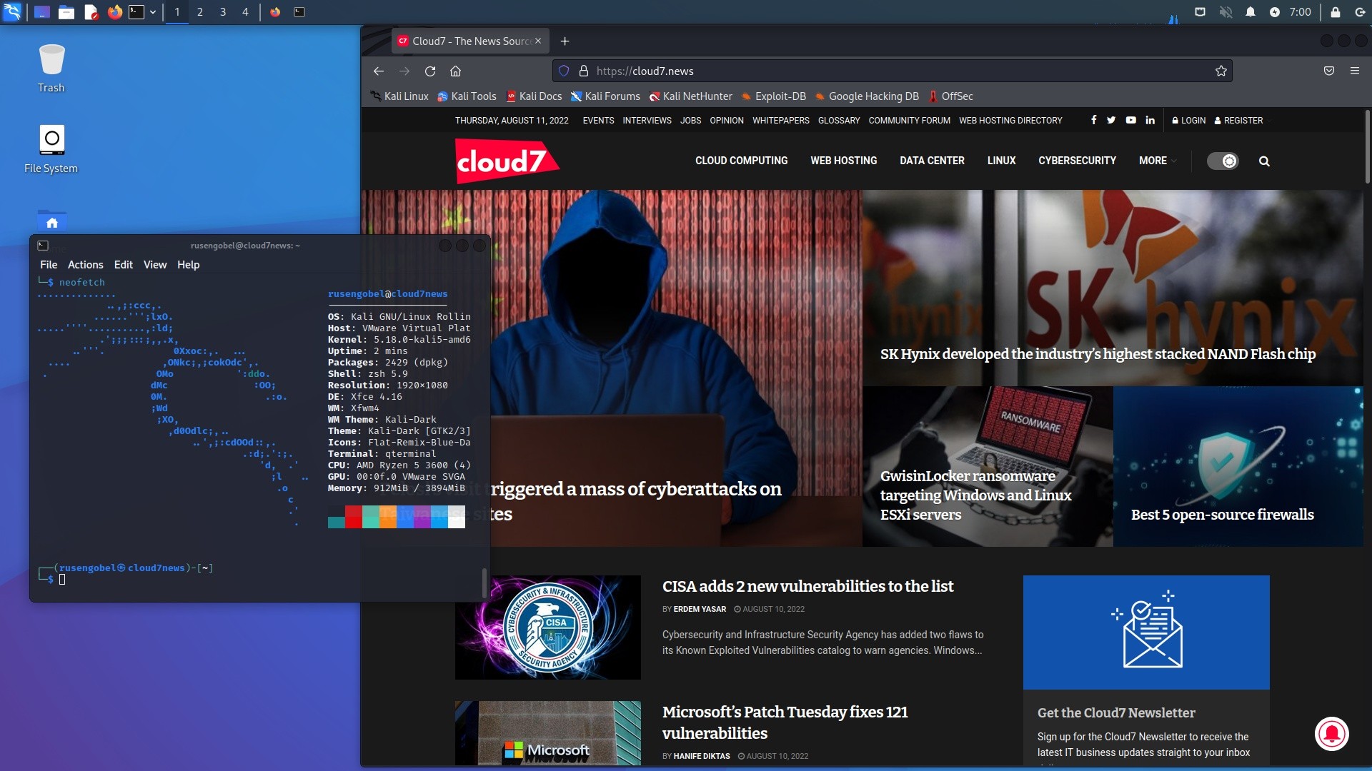Bookmark this page with star icon
Screen dimensions: 1372x771
click(x=1221, y=71)
